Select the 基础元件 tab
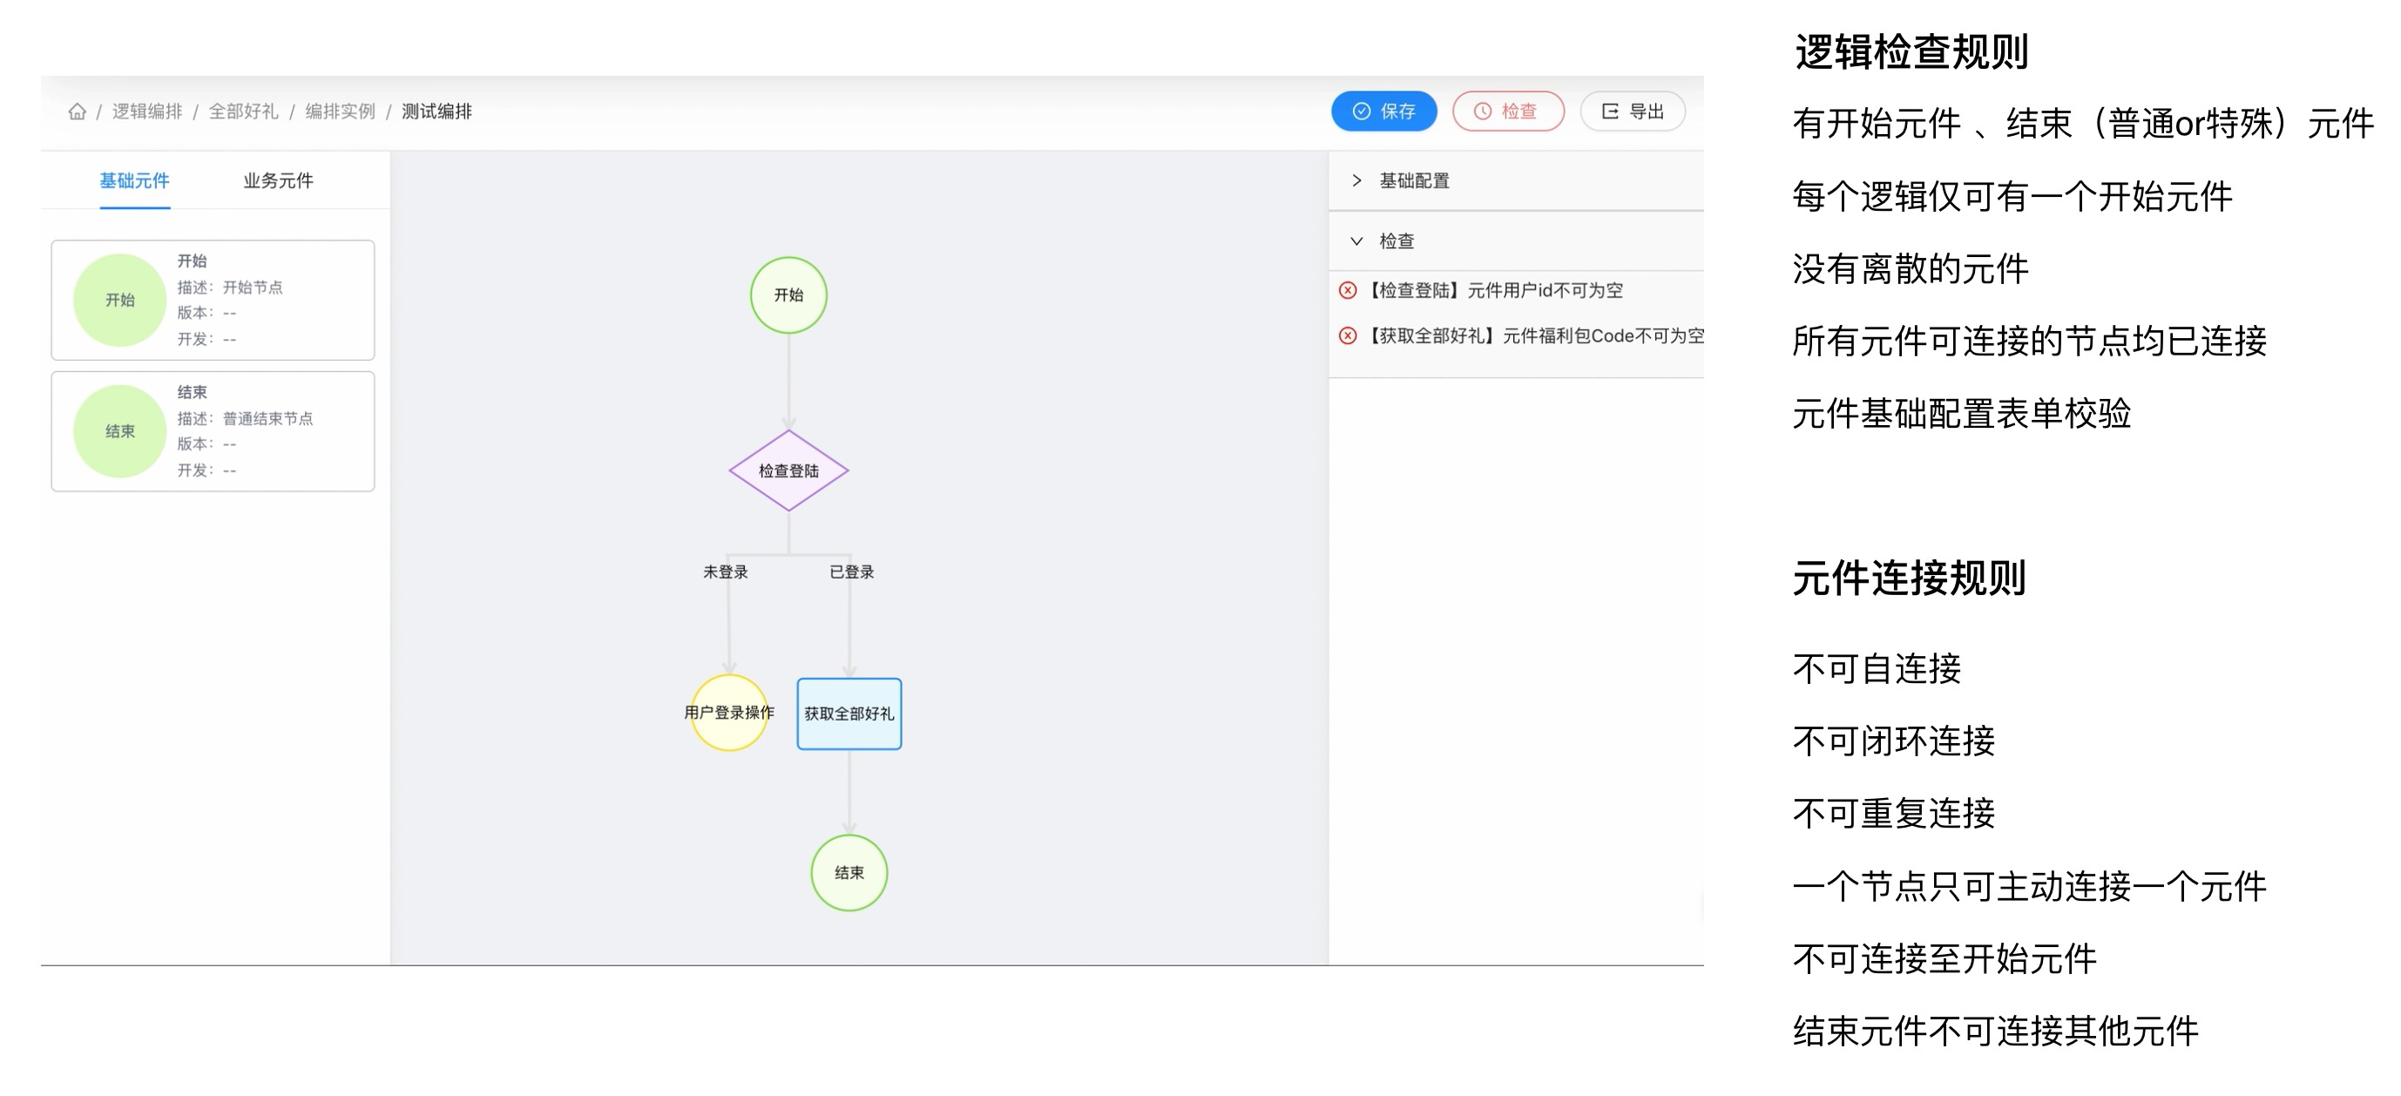The height and width of the screenshot is (1096, 2401). click(134, 181)
